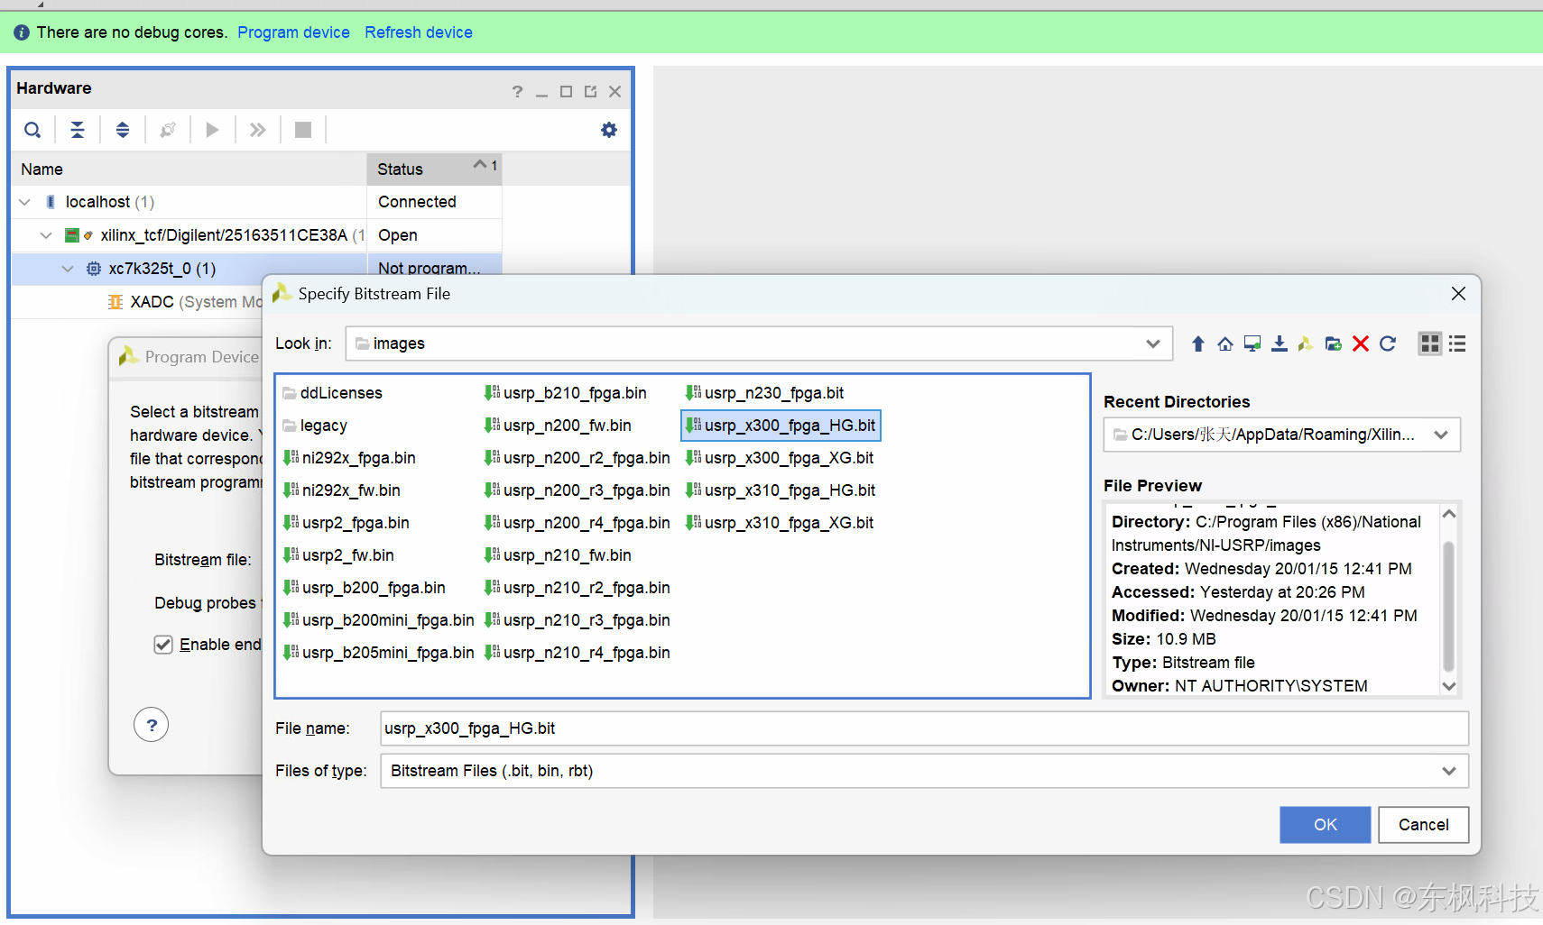Click the Run trigger play icon
Image resolution: width=1543 pixels, height=925 pixels.
(x=212, y=130)
